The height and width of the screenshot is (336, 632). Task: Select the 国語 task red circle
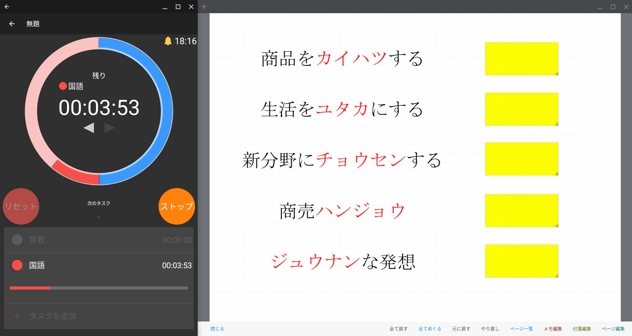pyautogui.click(x=17, y=265)
